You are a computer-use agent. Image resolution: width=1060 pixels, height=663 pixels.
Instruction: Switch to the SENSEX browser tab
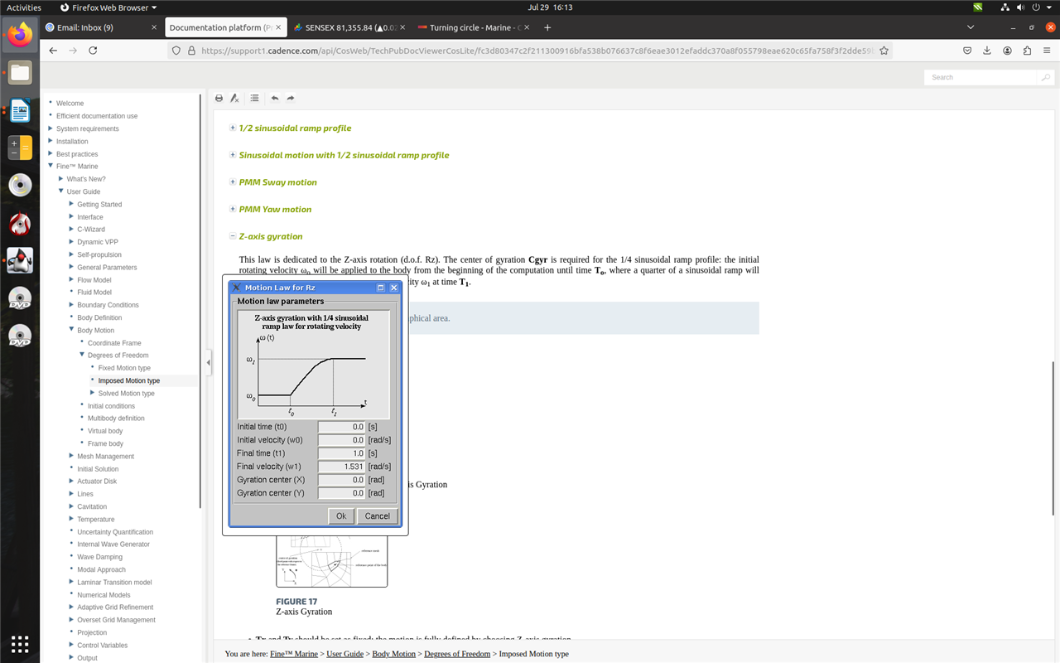pyautogui.click(x=350, y=27)
